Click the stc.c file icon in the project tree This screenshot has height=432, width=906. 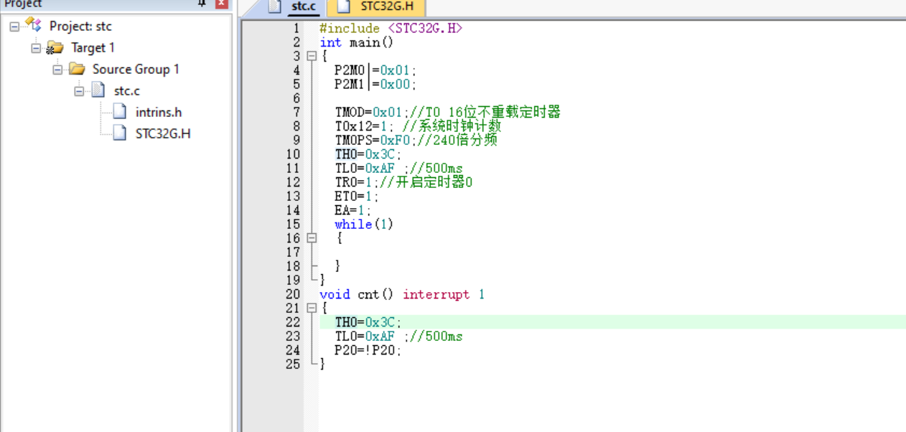[98, 90]
